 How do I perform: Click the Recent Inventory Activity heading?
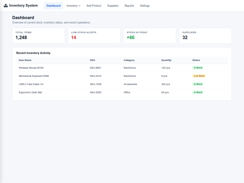click(33, 53)
